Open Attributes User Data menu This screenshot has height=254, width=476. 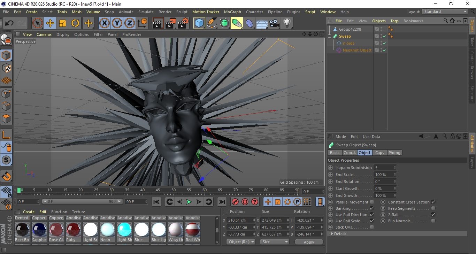pos(371,137)
